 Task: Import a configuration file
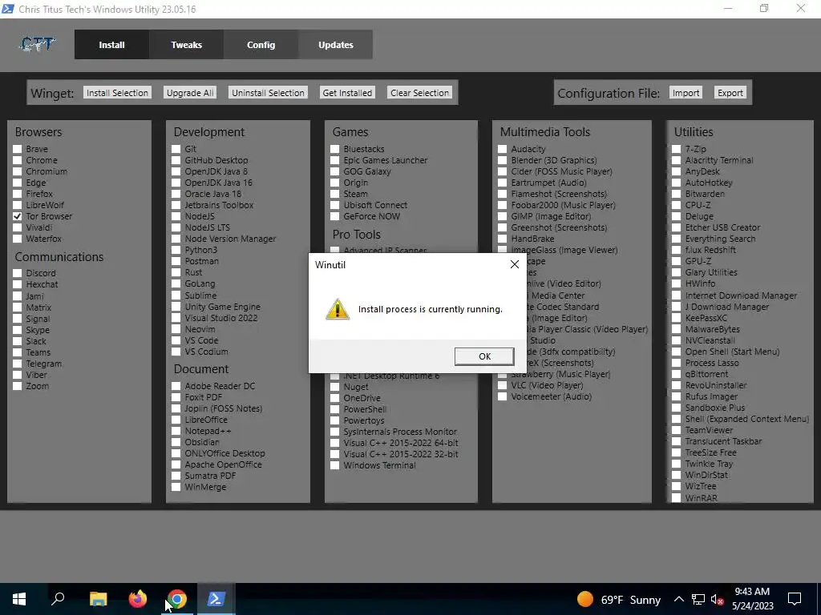click(686, 93)
